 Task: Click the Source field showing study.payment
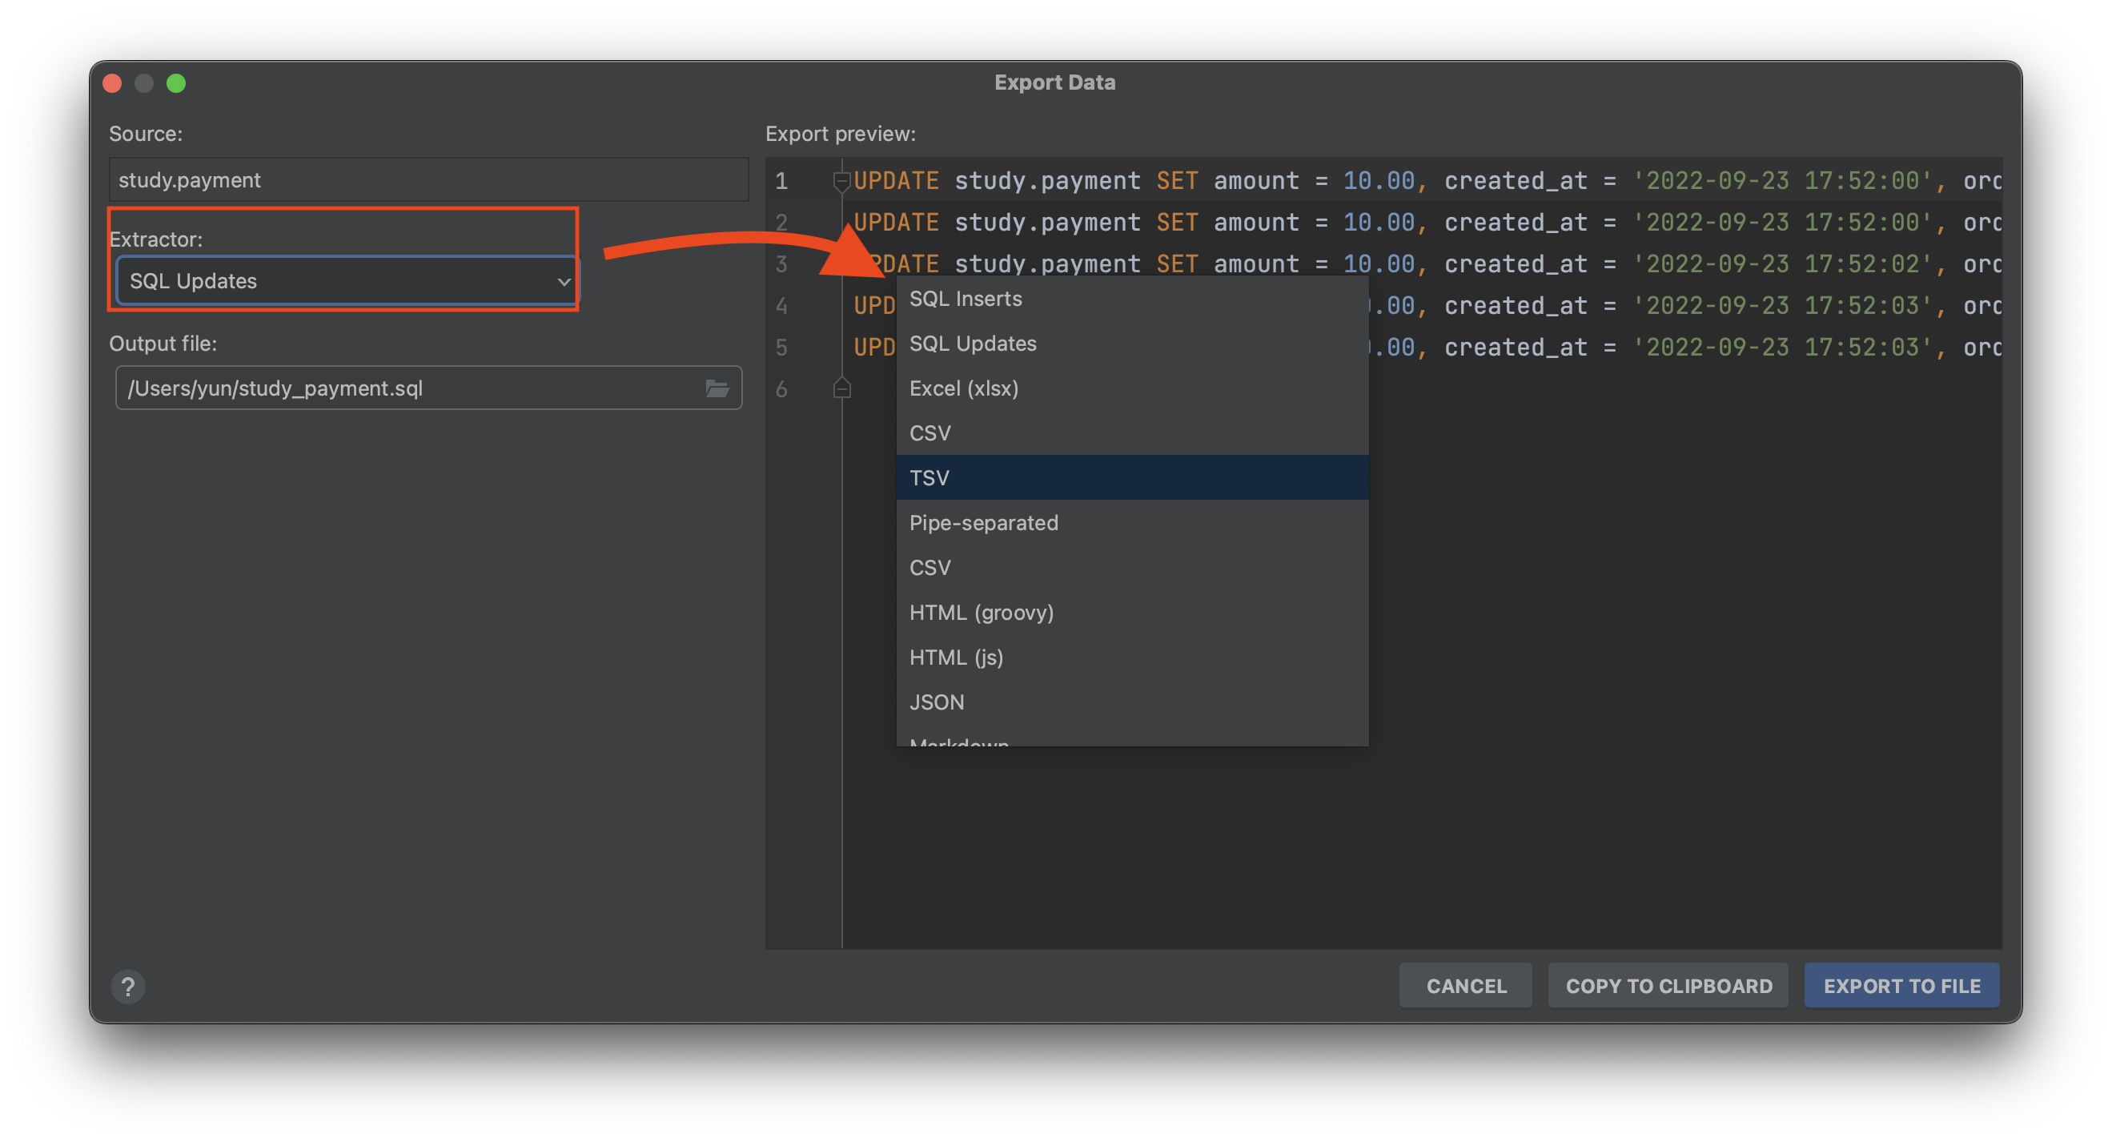coord(428,179)
